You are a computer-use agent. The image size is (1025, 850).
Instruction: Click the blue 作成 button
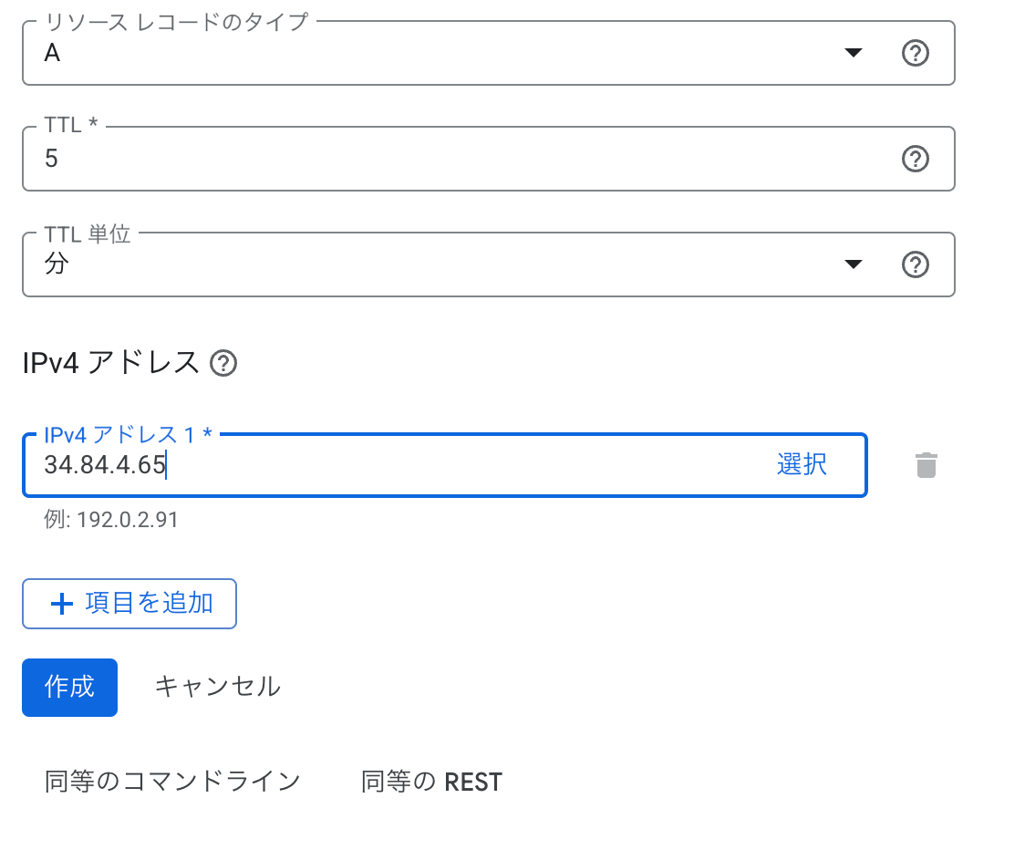pos(70,687)
